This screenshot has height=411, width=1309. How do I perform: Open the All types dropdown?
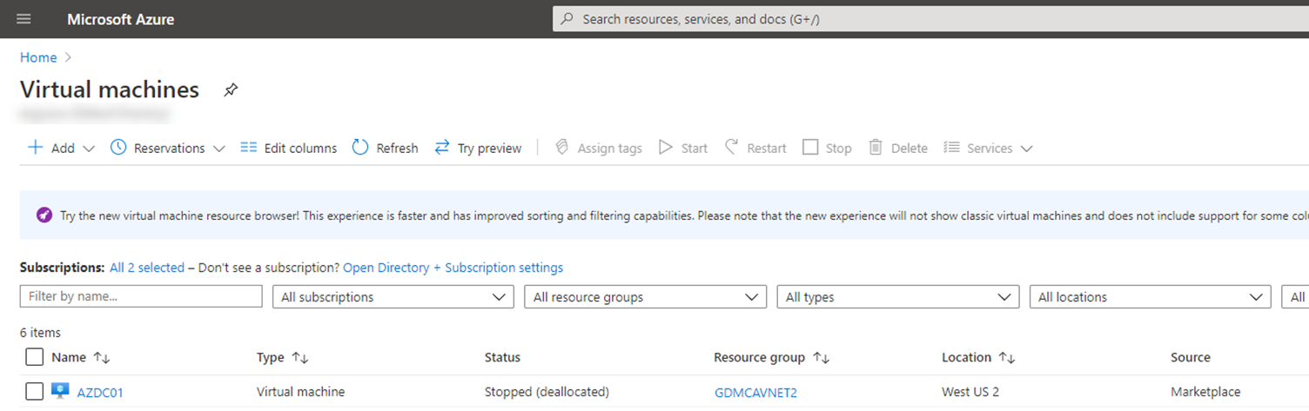[897, 296]
